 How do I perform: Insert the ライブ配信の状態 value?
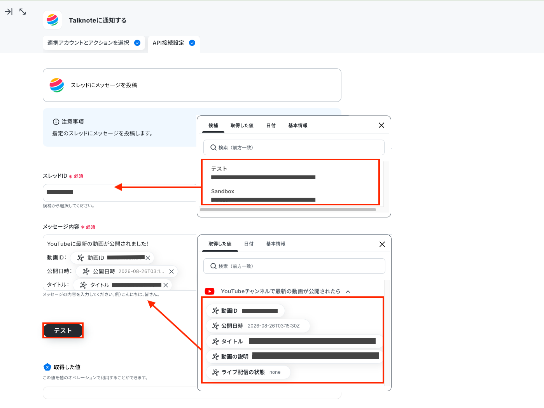[x=248, y=372]
